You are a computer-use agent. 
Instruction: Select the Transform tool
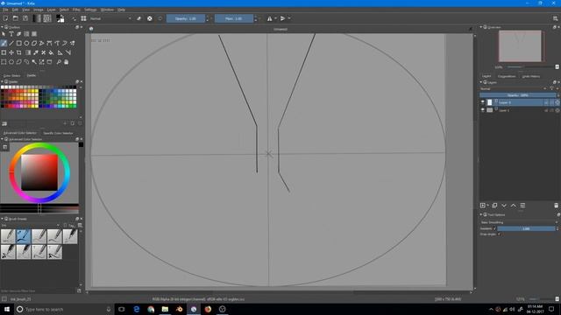coord(4,52)
